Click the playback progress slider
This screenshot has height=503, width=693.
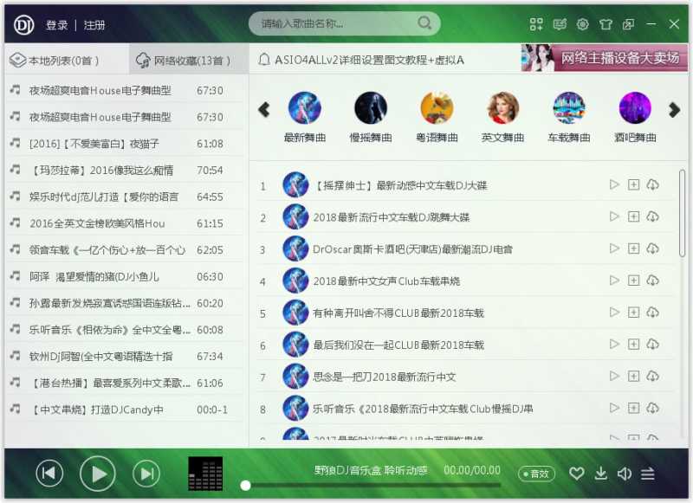(x=372, y=486)
